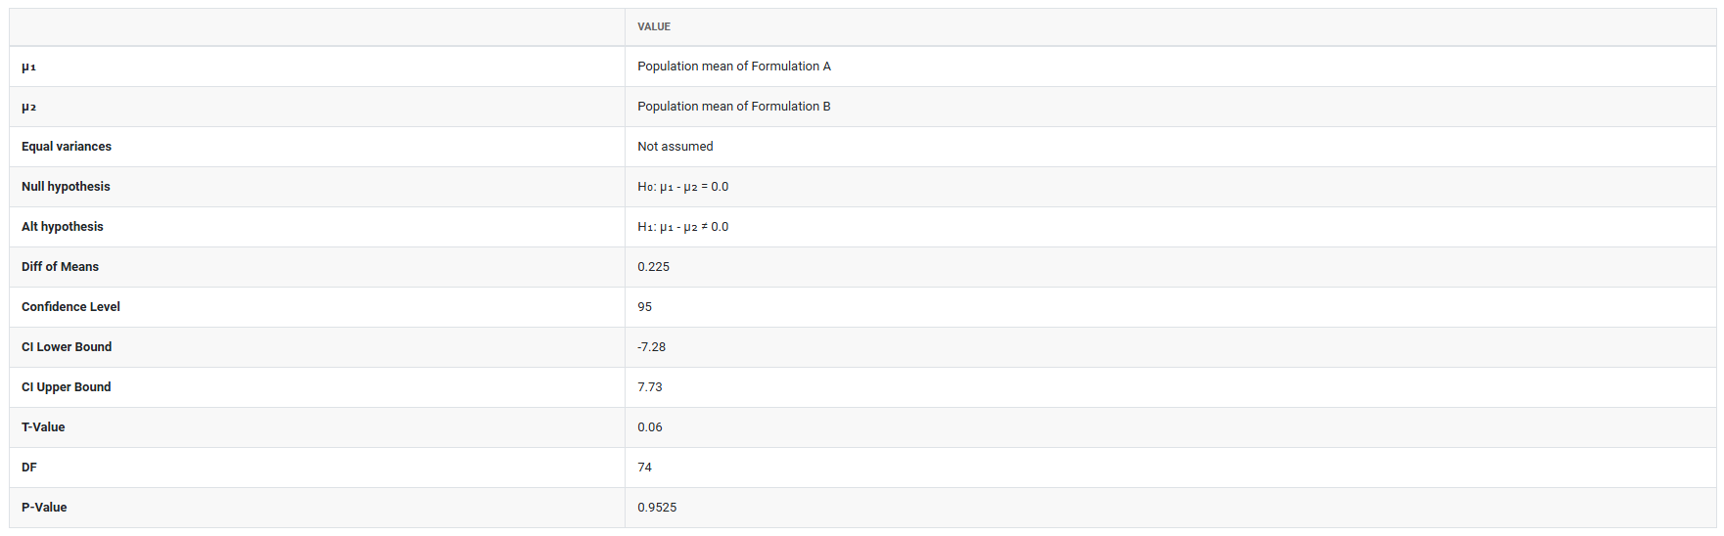1724x536 pixels.
Task: Select the 'Equal variances' row label
Action: tap(67, 147)
